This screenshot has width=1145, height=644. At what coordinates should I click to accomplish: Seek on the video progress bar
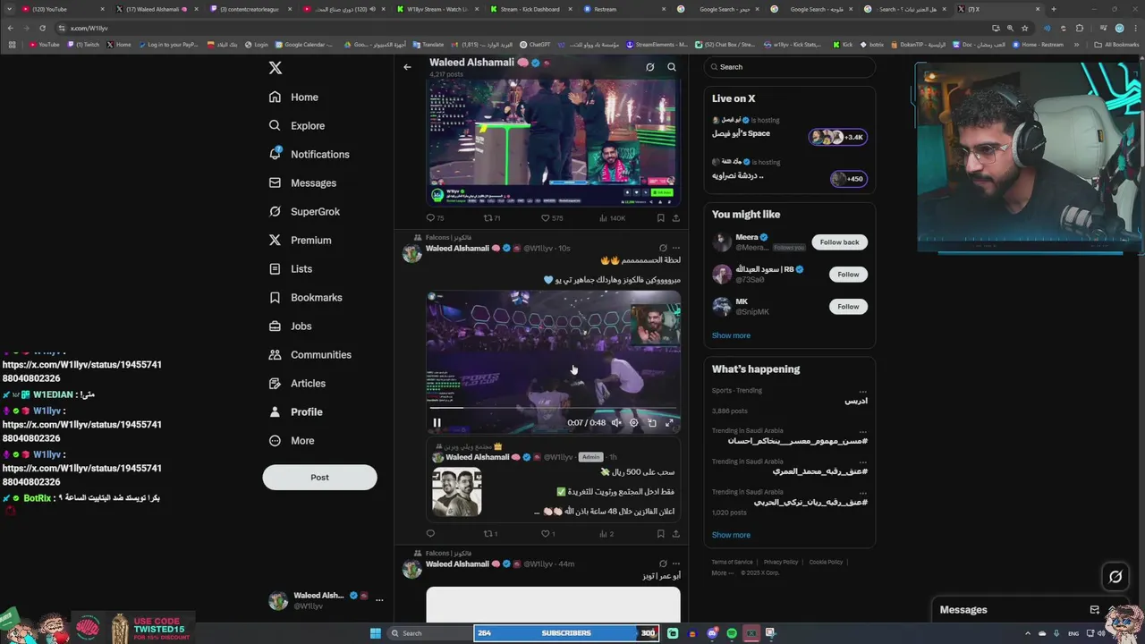tap(553, 410)
